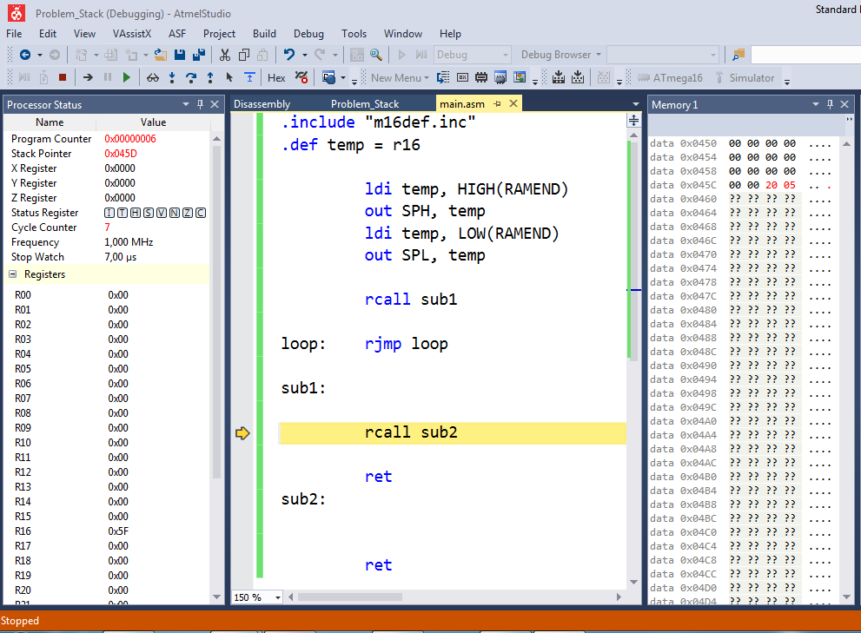
Task: Open the zoom 150 % dropdown
Action: [278, 597]
